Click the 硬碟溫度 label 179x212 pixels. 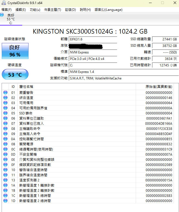pos(15,65)
